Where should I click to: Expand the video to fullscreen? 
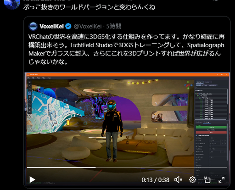[x=221, y=179]
